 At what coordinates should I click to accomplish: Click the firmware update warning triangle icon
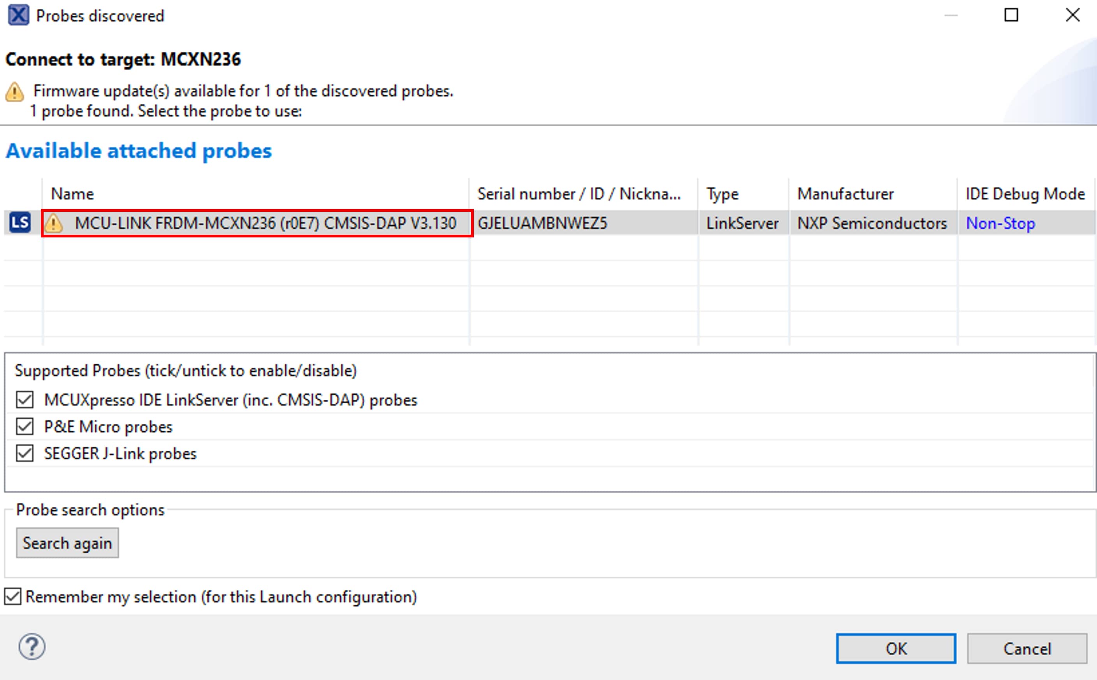14,92
